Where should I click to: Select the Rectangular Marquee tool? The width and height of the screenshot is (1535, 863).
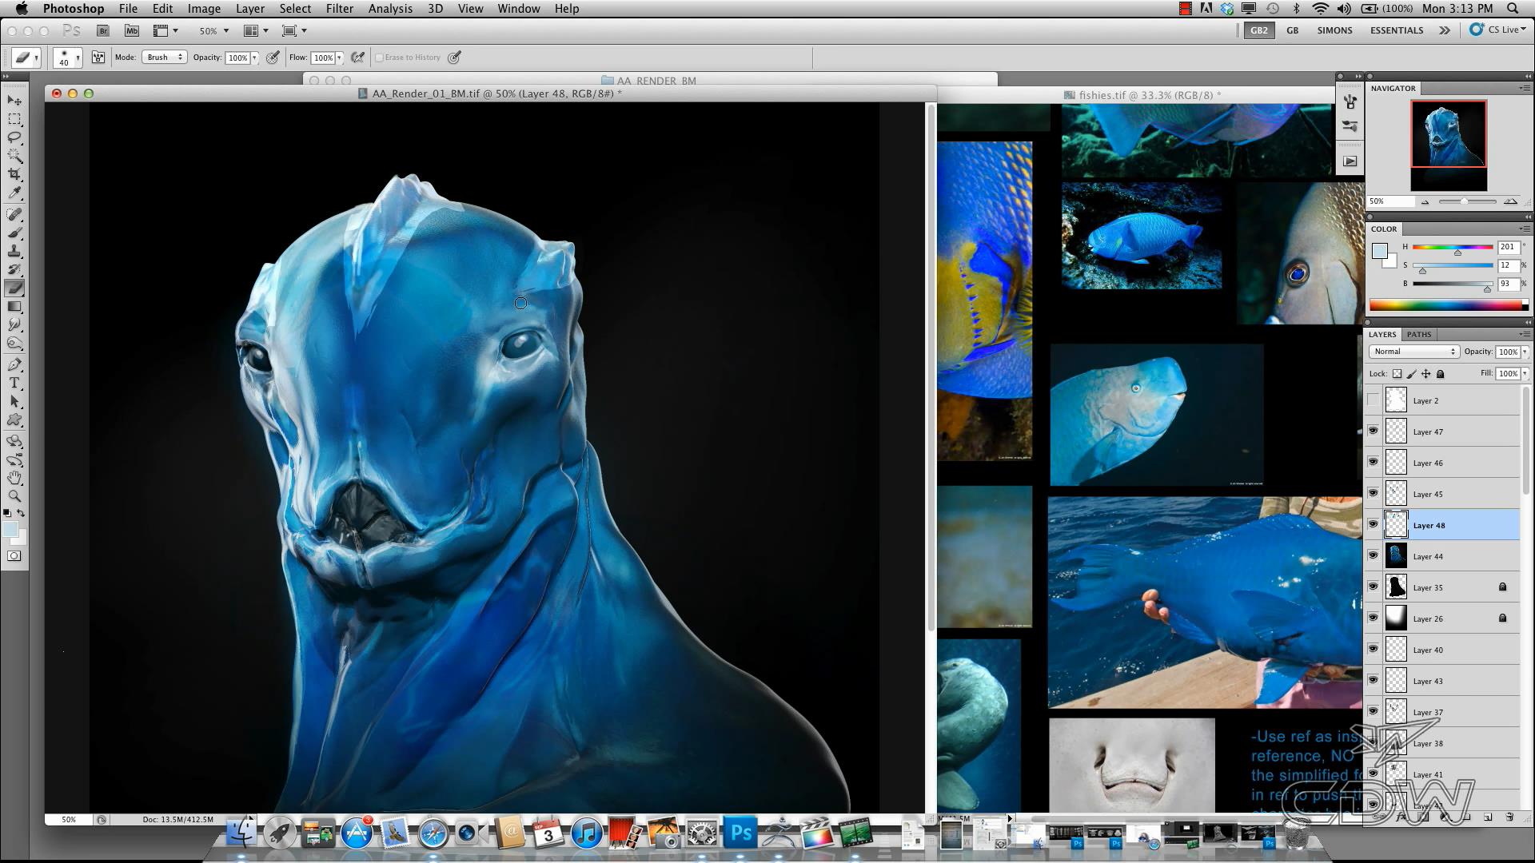click(x=14, y=119)
